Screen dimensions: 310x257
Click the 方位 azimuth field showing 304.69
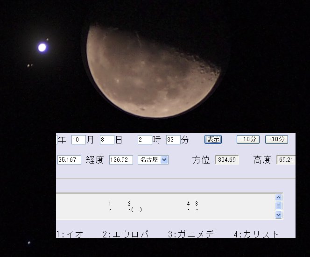point(227,160)
